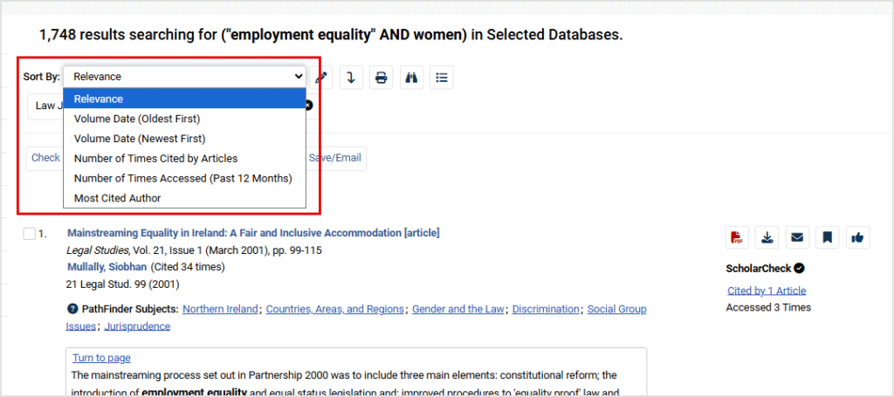Viewport: 894px width, 397px height.
Task: Click the pencil edit icon
Action: point(321,77)
